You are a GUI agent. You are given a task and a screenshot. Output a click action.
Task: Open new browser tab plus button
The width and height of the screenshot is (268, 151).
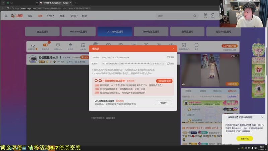click(75, 3)
